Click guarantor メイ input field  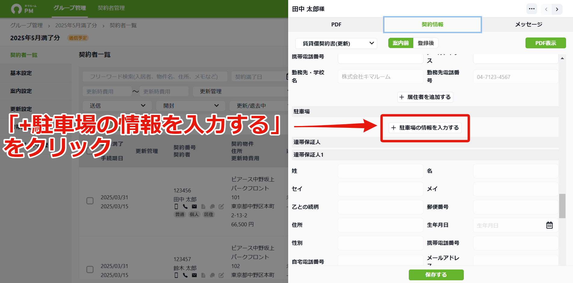(516, 189)
